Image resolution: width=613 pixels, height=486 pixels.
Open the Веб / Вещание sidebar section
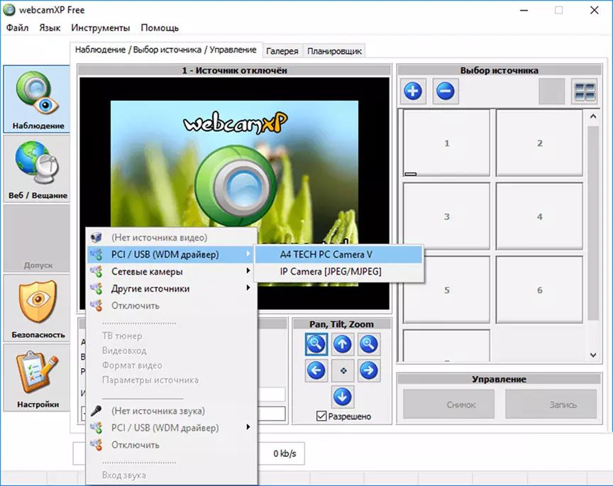point(37,169)
